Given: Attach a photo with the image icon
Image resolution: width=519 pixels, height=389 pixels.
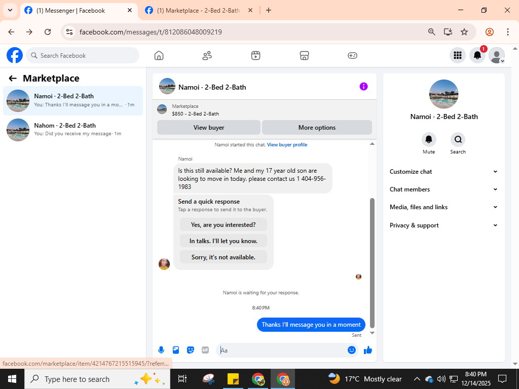Looking at the screenshot, I should 176,350.
